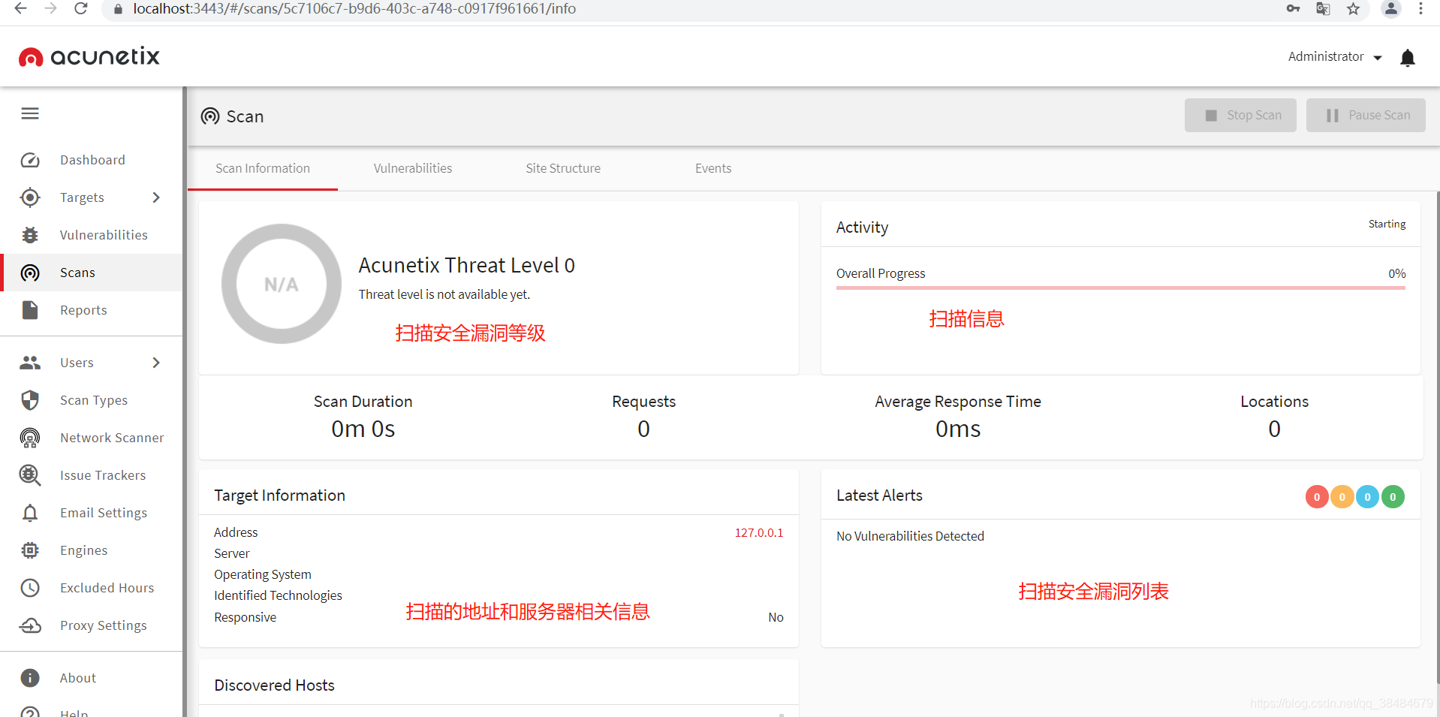Image resolution: width=1440 pixels, height=717 pixels.
Task: Click the saved password key icon
Action: pyautogui.click(x=1293, y=9)
